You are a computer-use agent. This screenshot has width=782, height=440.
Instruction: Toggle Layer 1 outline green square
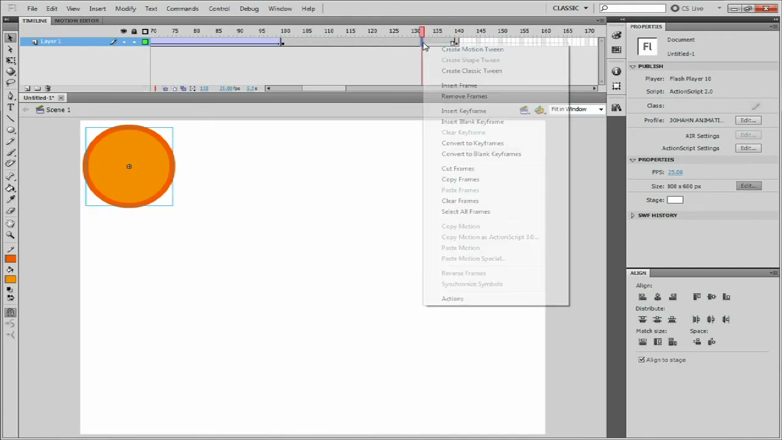pos(145,42)
